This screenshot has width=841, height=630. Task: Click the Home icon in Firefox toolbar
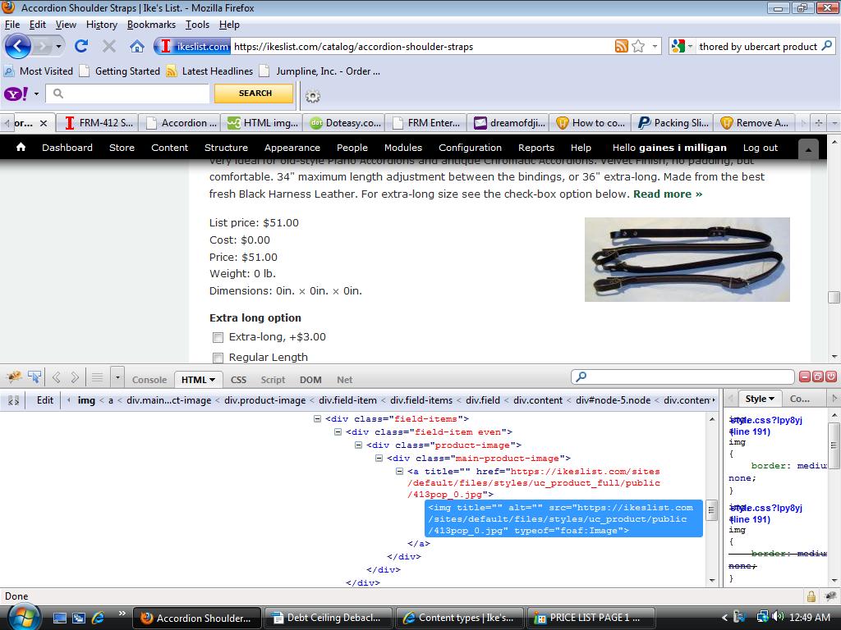[x=136, y=47]
